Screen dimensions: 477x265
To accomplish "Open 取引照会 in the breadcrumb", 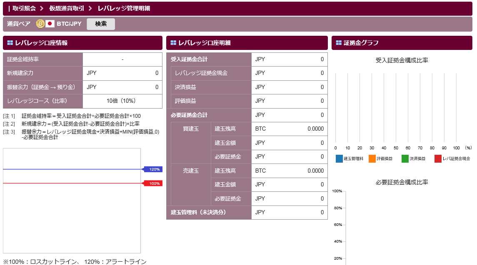I will pyautogui.click(x=24, y=8).
